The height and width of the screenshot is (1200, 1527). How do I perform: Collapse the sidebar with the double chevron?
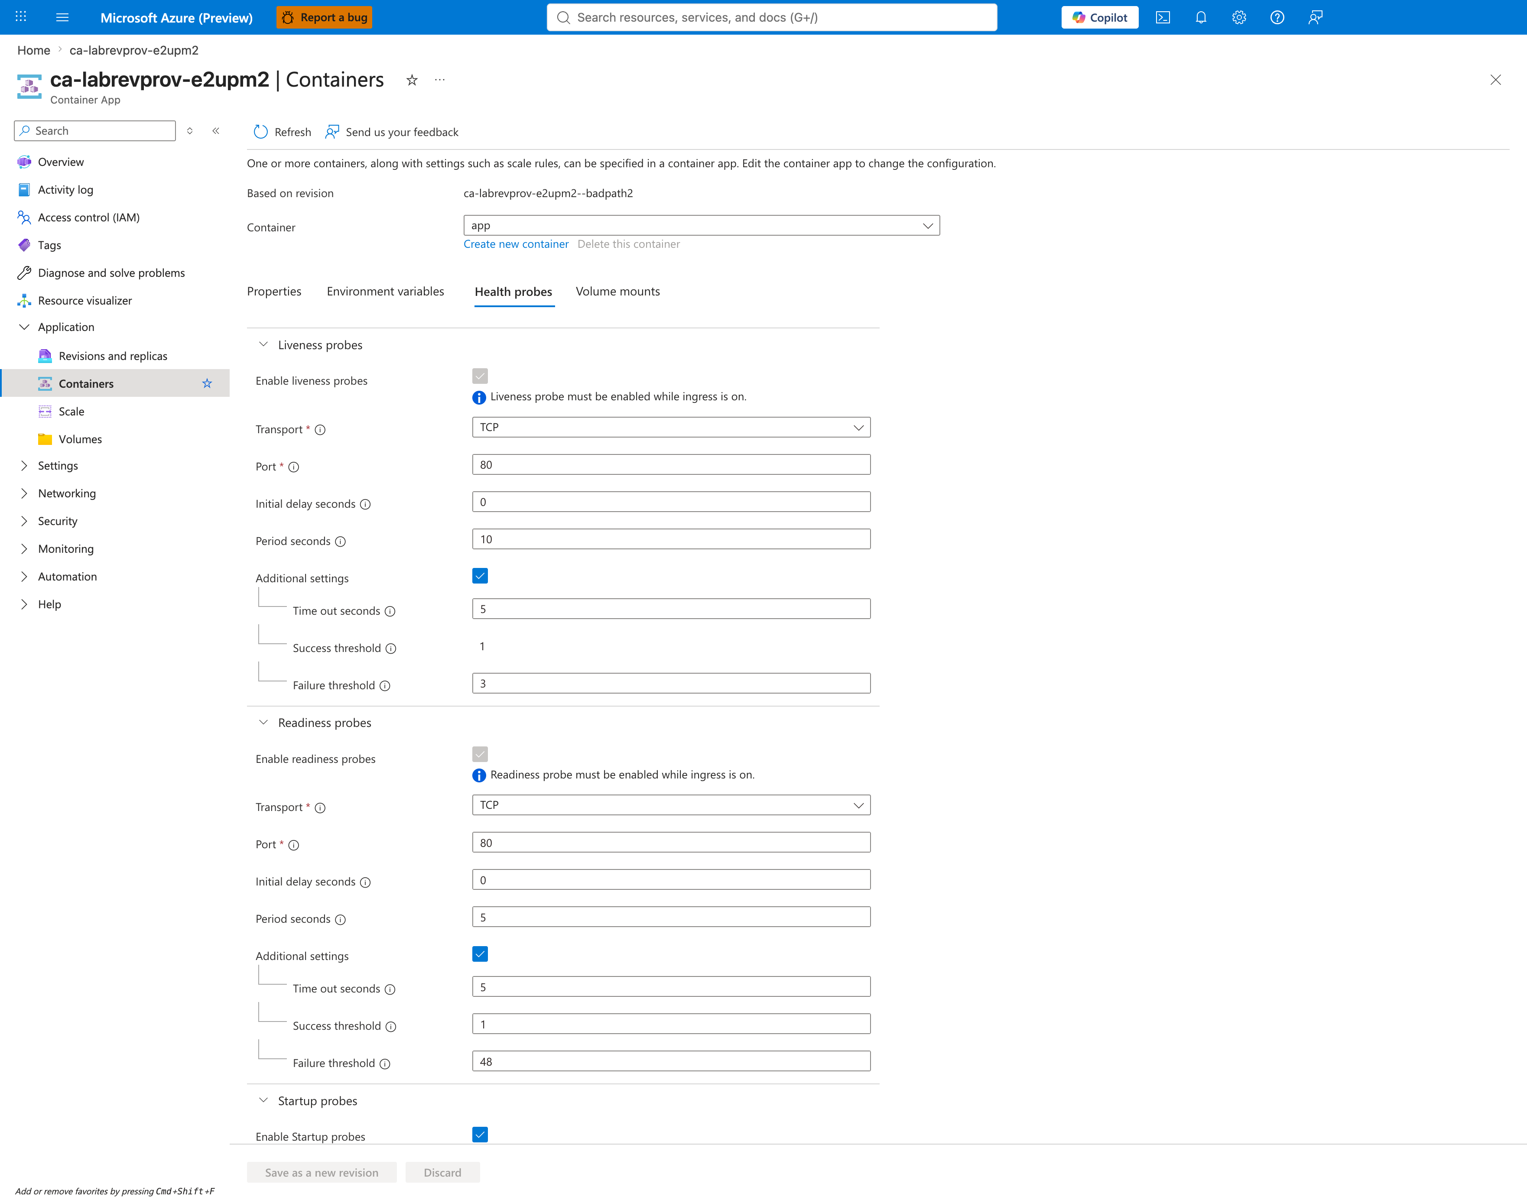(216, 131)
